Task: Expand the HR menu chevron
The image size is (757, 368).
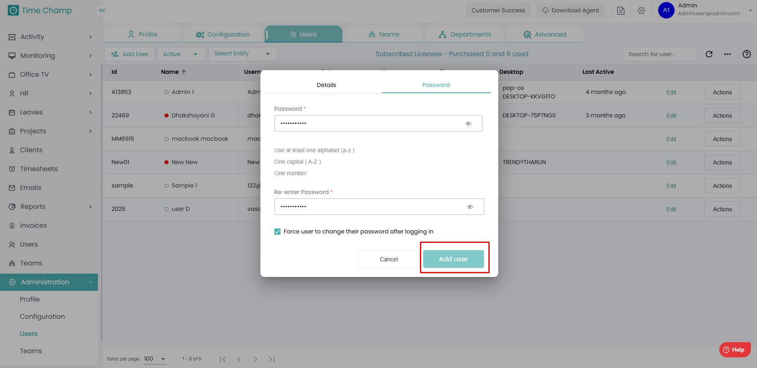Action: point(91,94)
